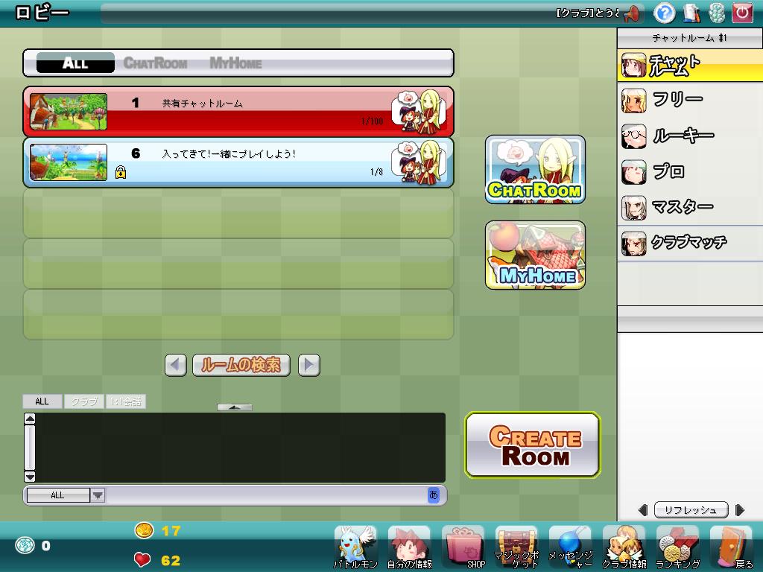Image resolution: width=763 pixels, height=572 pixels.
Task: Go to next room list page arrow
Action: point(308,365)
